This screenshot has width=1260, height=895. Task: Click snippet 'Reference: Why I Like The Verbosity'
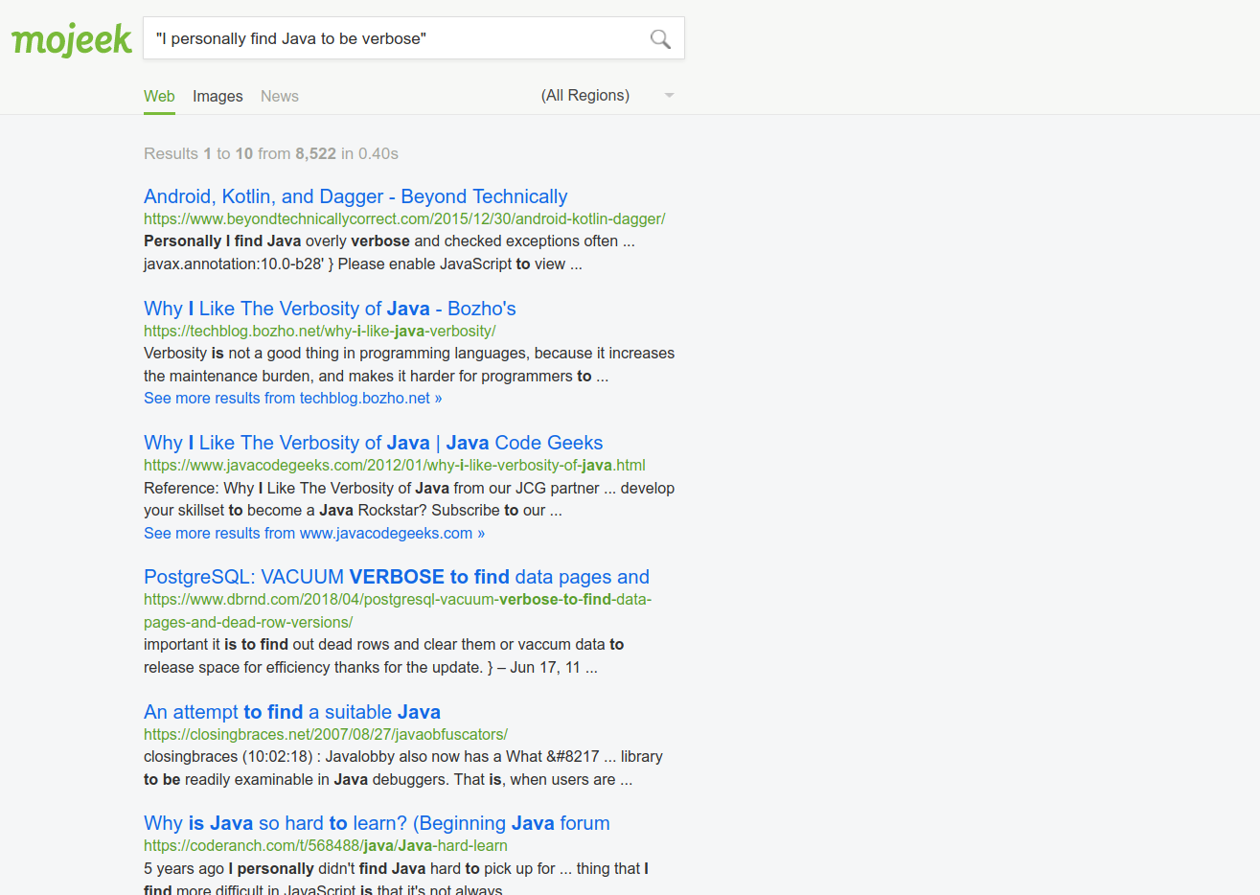(409, 499)
